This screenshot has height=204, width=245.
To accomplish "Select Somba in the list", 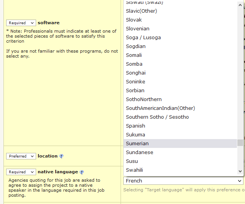I will (180, 64).
